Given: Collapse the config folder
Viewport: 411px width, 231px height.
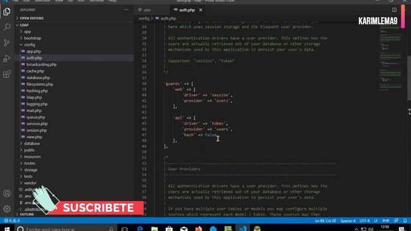Looking at the screenshot, I should pyautogui.click(x=30, y=45).
